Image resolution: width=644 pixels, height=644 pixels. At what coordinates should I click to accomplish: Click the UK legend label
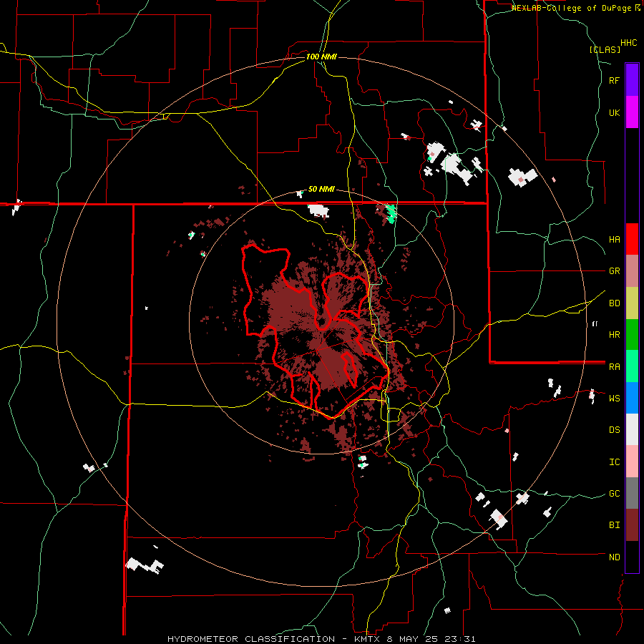click(x=614, y=112)
